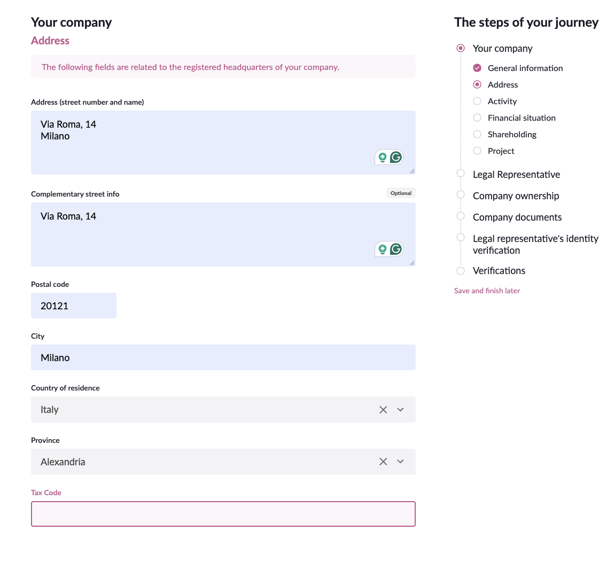Click lightbulb icon in Complementary street info
This screenshot has width=599, height=570.
[383, 249]
